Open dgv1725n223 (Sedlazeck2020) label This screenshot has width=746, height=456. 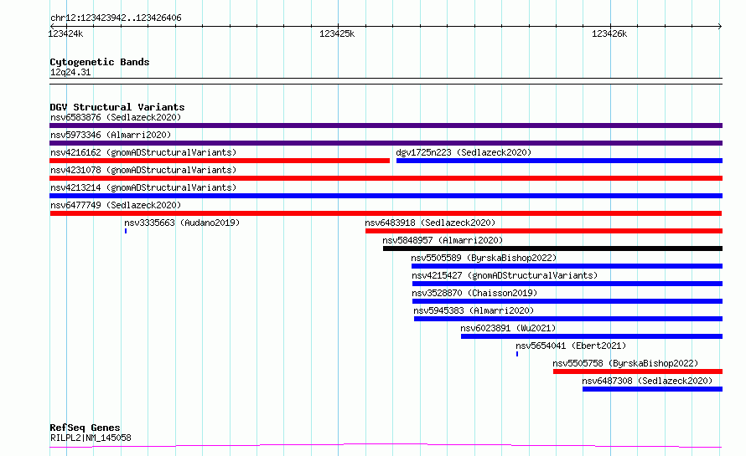[464, 152]
